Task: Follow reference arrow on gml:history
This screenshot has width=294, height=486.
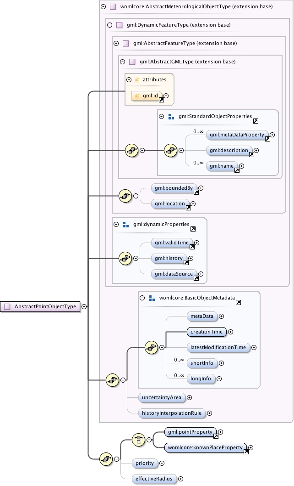Action: tap(186, 263)
